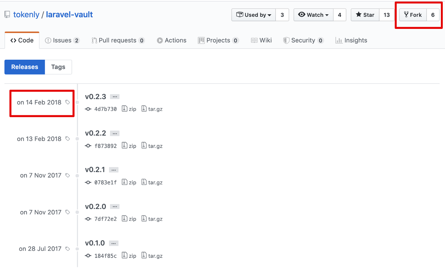Expand the ellipsis next to v0.2.2
Screen dimensions: 445x275
click(115, 133)
